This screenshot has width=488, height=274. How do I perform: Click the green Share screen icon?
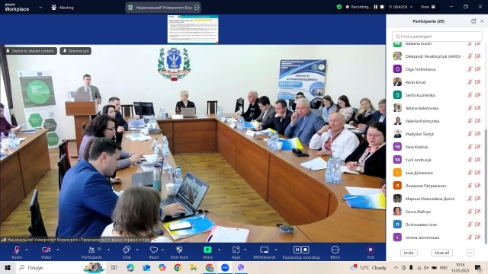coord(207,250)
